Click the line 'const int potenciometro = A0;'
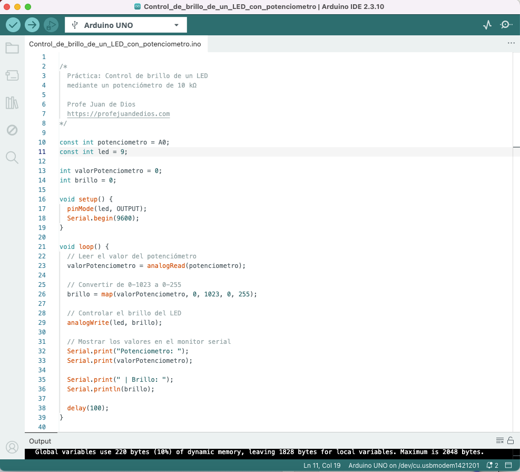The height and width of the screenshot is (472, 520). click(x=114, y=142)
